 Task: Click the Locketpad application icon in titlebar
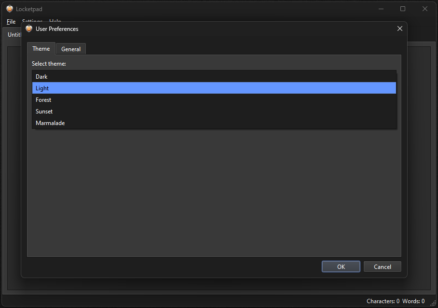click(10, 8)
